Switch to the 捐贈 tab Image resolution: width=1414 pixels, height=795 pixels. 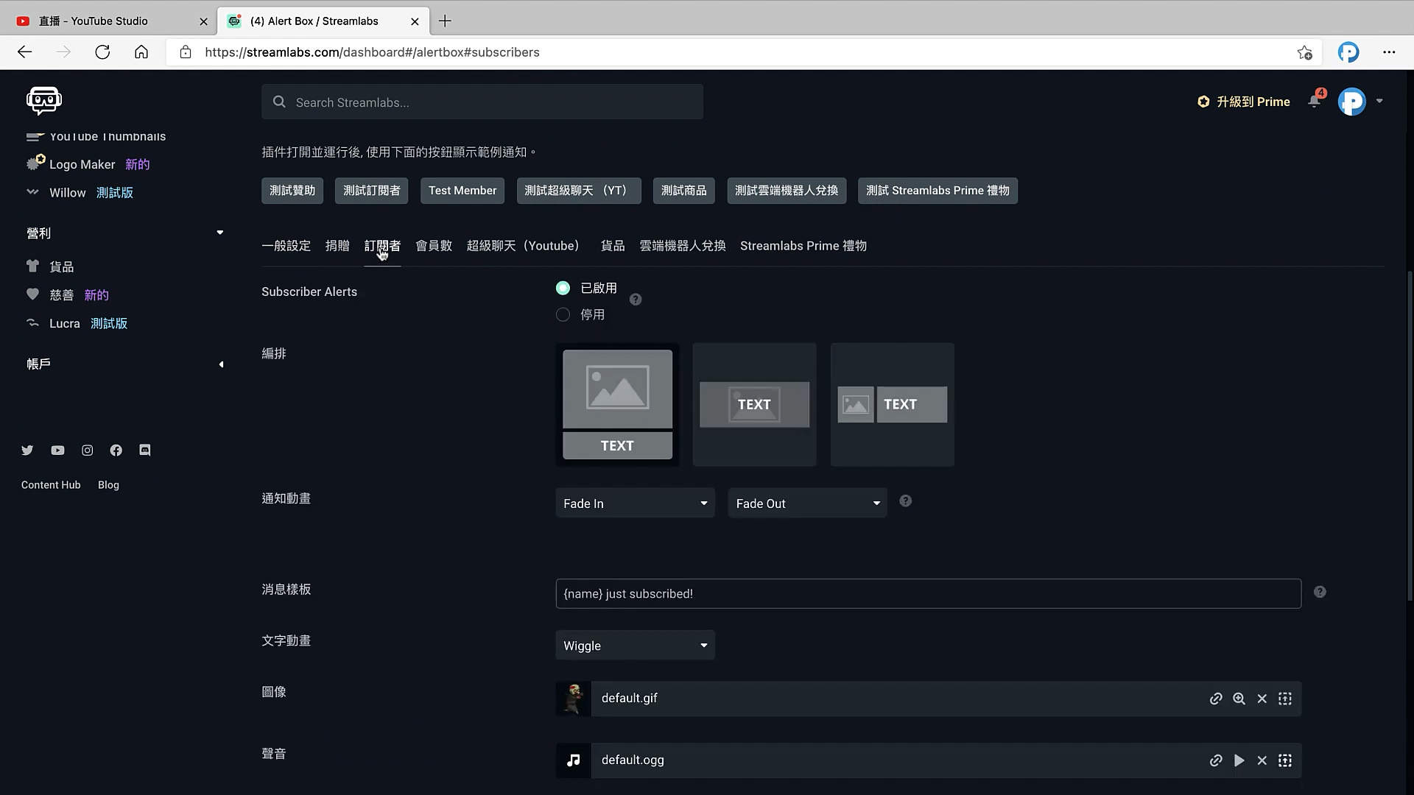pos(337,246)
